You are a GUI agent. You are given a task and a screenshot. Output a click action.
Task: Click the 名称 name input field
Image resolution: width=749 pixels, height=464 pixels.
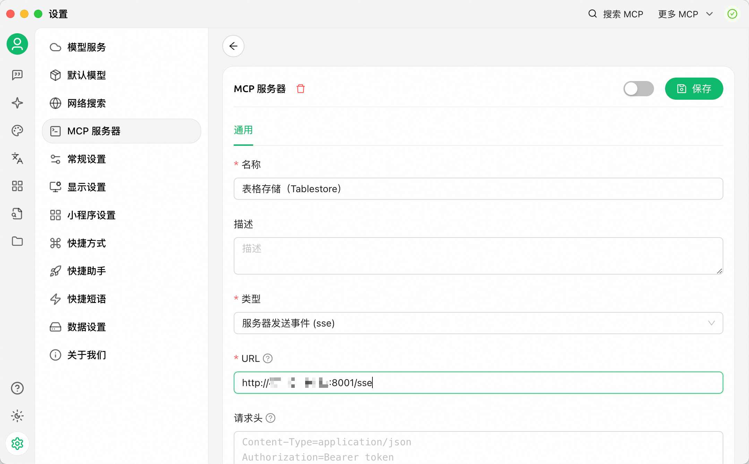click(x=478, y=189)
